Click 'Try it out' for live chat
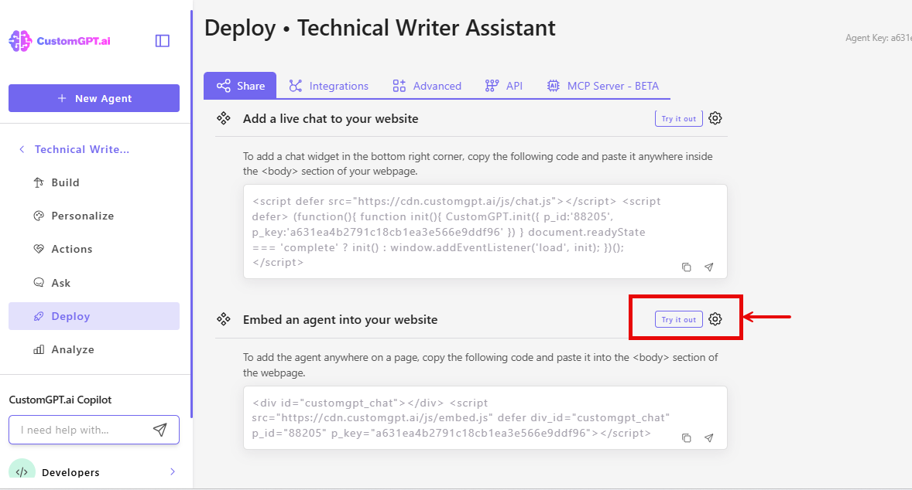The width and height of the screenshot is (912, 490). tap(679, 118)
